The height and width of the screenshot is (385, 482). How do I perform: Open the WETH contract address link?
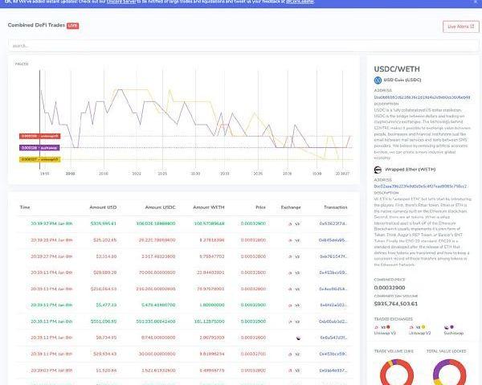420,186
